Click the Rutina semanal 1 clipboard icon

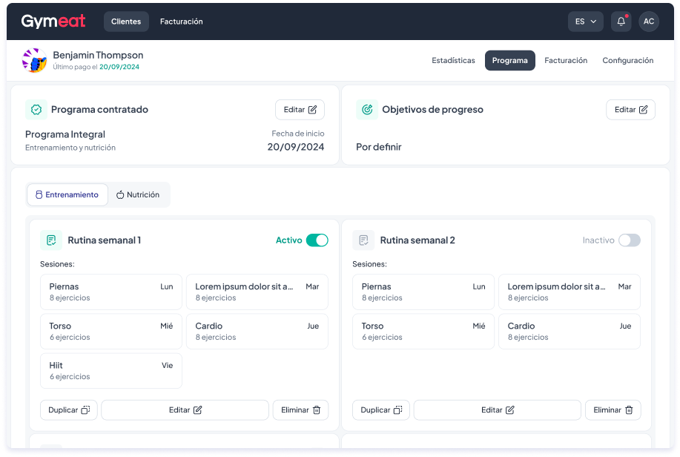51,240
